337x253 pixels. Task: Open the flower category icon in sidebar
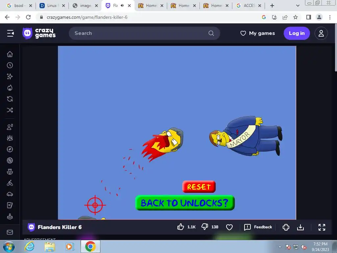point(10,172)
